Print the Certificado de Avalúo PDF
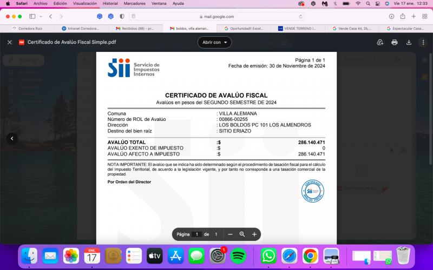Image resolution: width=433 pixels, height=270 pixels. click(x=395, y=42)
